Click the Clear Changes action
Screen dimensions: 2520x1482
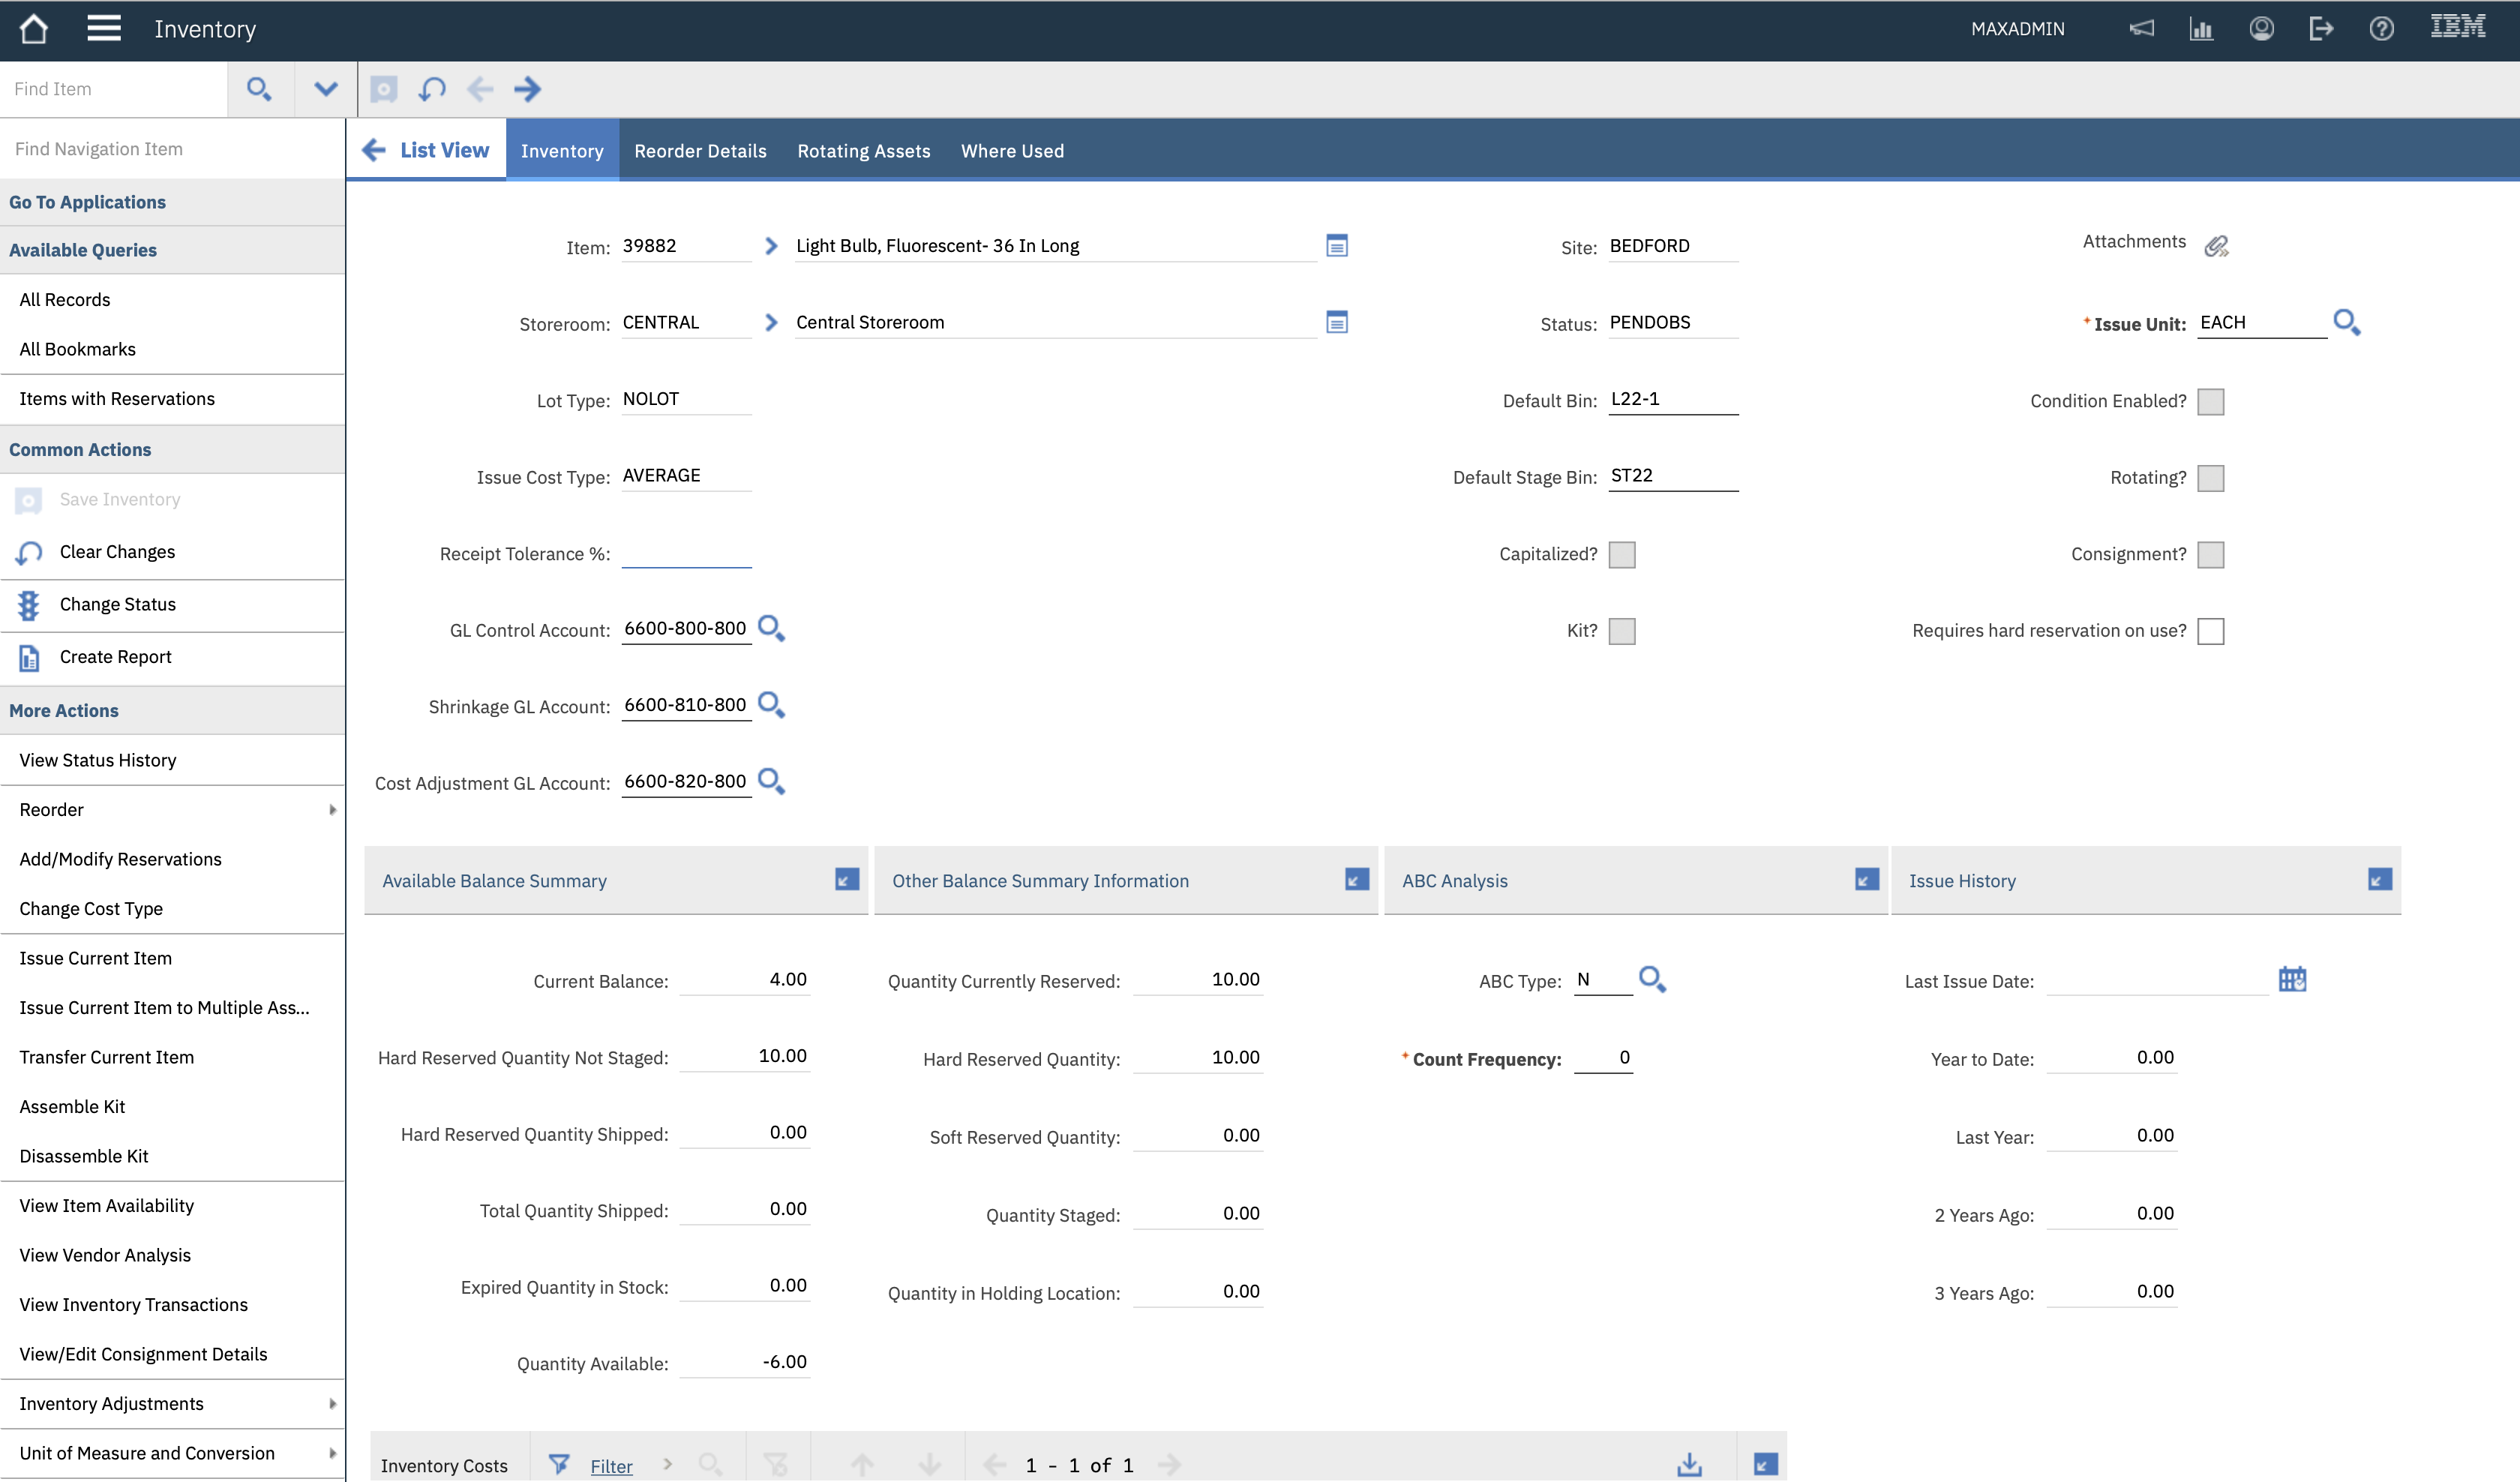tap(117, 551)
